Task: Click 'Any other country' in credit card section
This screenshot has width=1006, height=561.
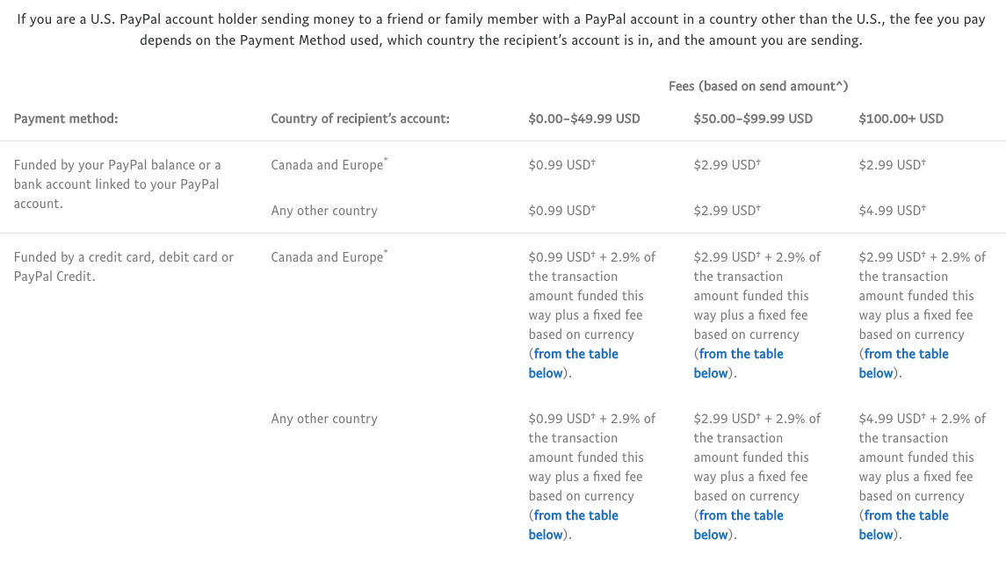Action: (x=324, y=419)
